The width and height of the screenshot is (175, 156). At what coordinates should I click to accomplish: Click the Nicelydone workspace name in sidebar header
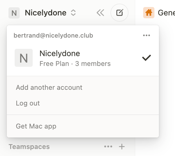point(46,13)
